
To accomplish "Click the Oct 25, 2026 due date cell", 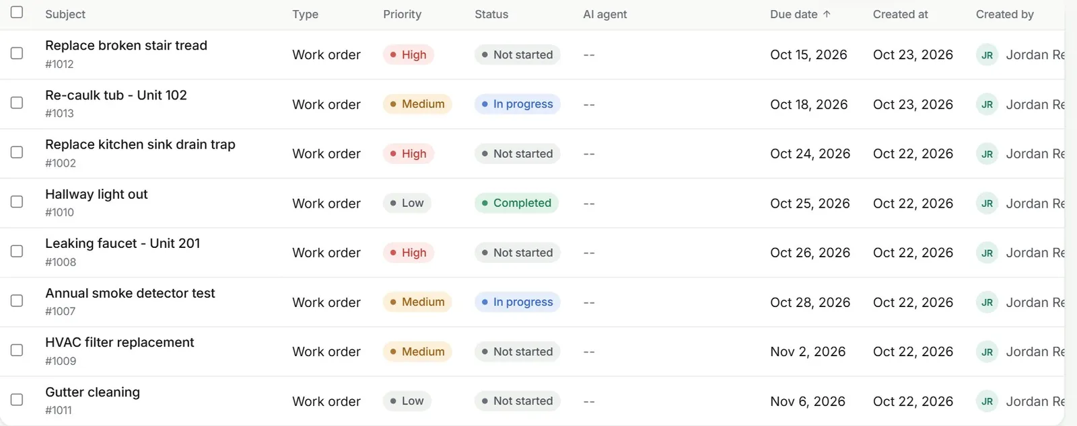I will click(810, 204).
